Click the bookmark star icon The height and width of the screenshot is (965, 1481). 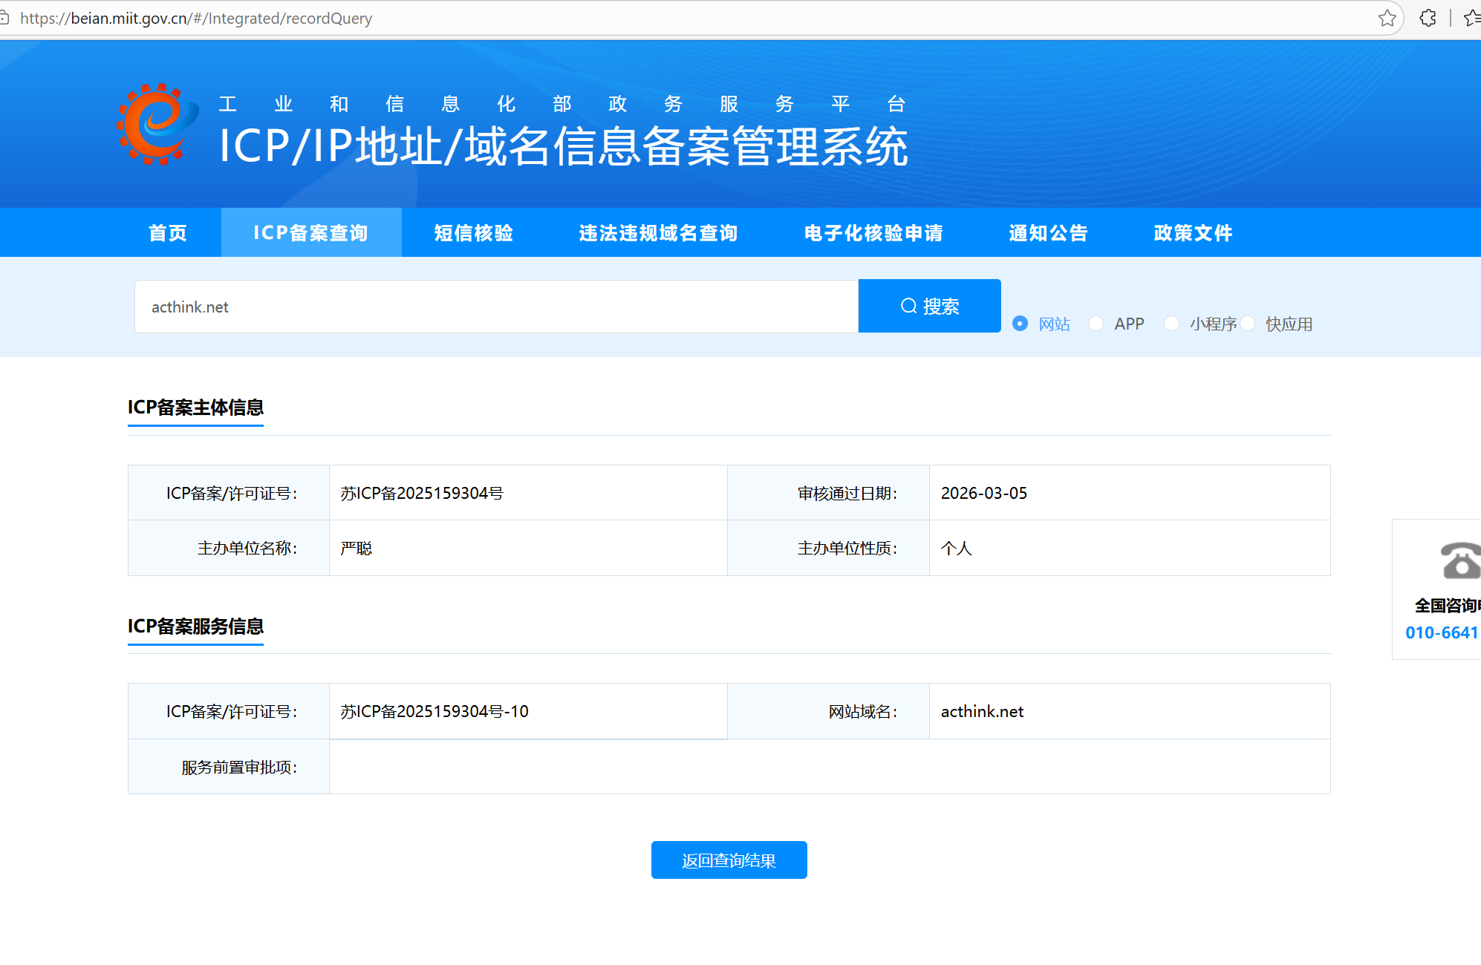(1387, 18)
